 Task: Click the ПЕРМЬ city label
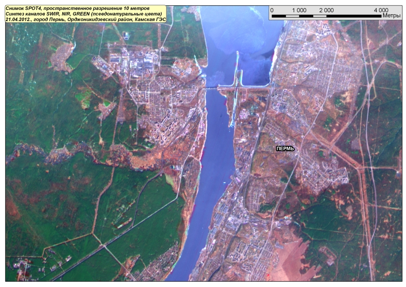pos(285,149)
